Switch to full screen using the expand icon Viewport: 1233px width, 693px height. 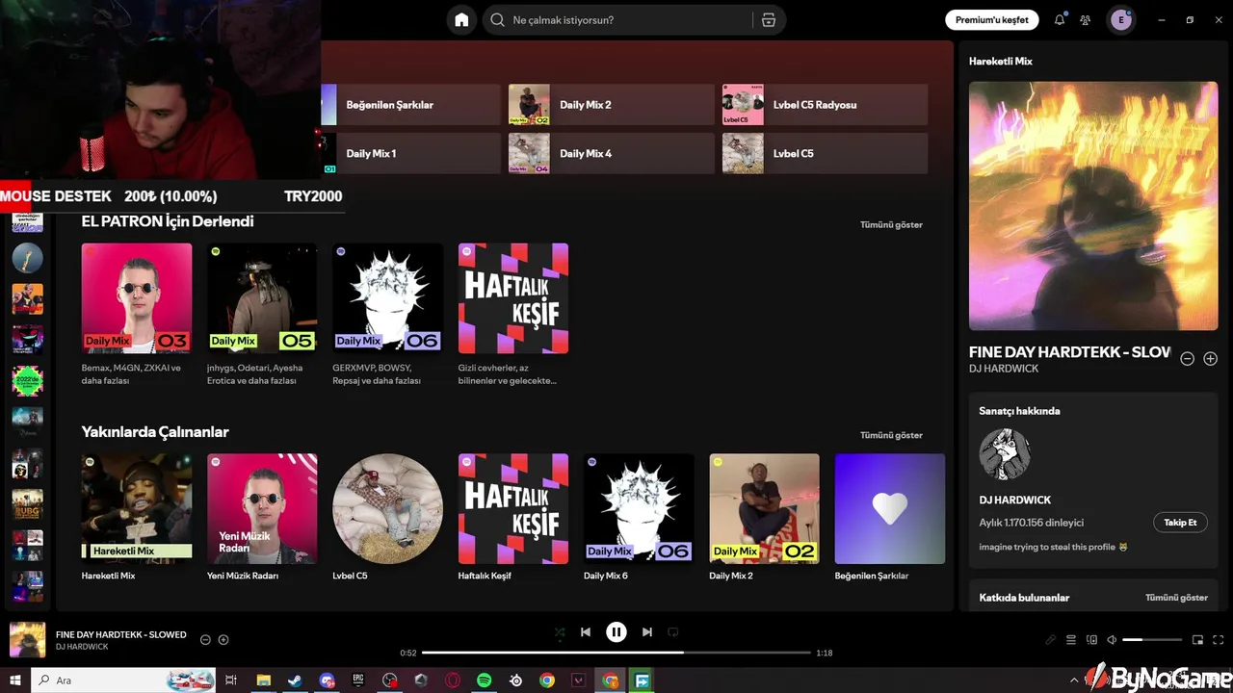click(x=1219, y=640)
